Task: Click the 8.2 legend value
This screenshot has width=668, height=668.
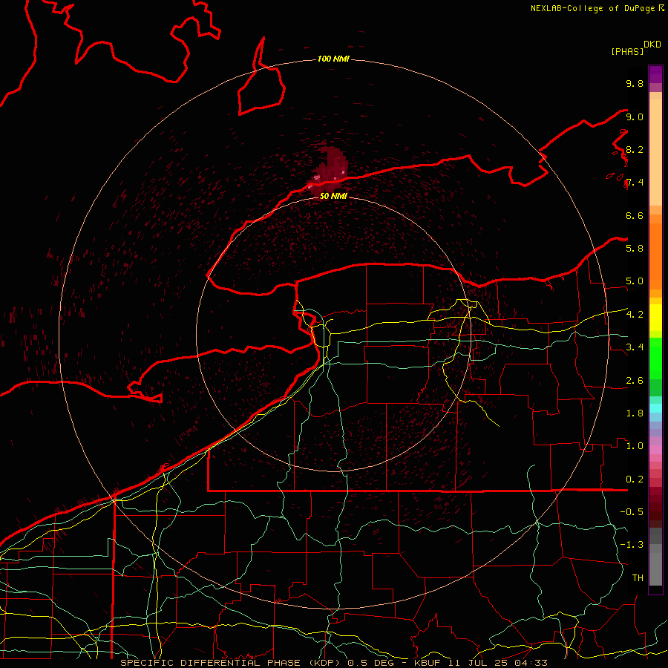Action: click(x=635, y=149)
